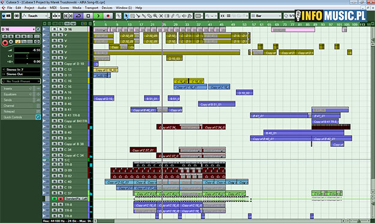Select the Draw pencil tool

[x=173, y=16]
